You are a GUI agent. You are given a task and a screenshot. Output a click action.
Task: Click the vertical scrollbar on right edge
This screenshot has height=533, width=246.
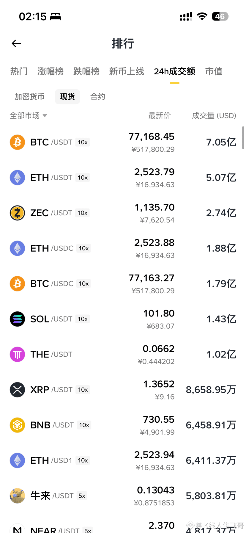[x=243, y=138]
